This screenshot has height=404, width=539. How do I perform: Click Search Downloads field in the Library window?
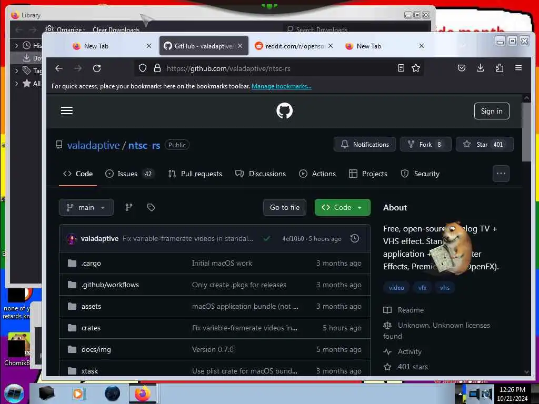[356, 29]
